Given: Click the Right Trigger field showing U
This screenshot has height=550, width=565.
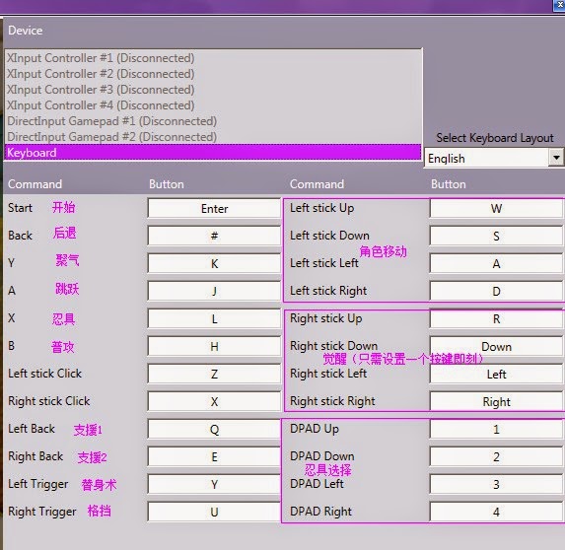Looking at the screenshot, I should click(214, 512).
